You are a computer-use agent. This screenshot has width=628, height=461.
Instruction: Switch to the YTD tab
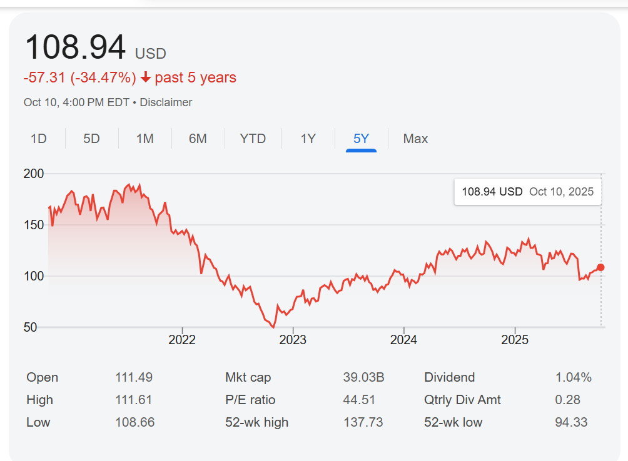(x=253, y=139)
